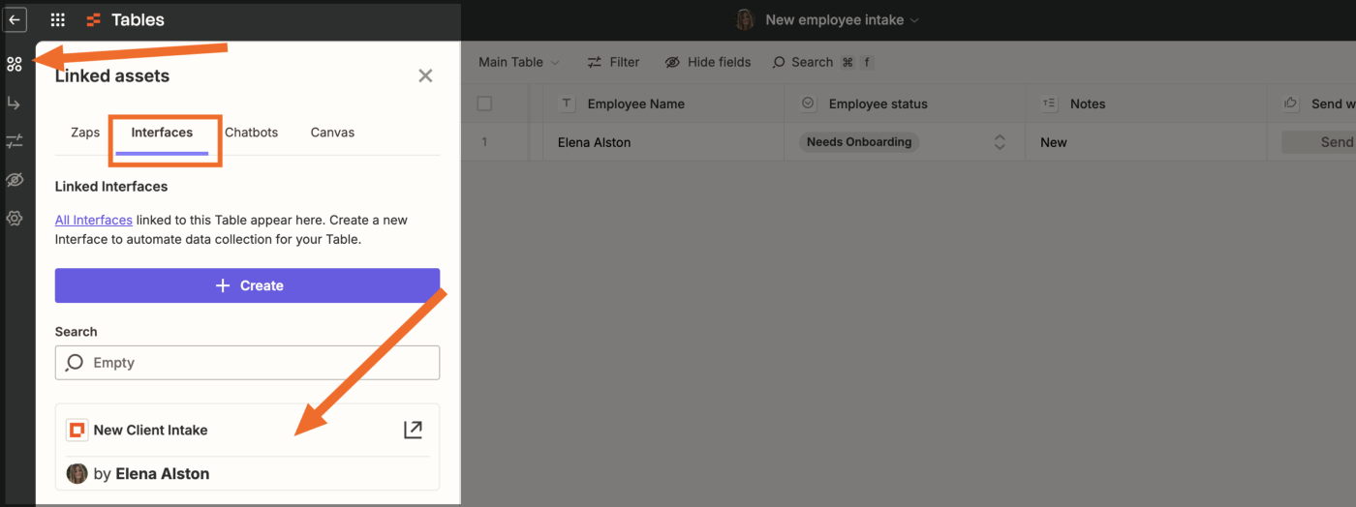Click the dropdown-type icon beside Employee status
The image size is (1356, 507).
click(x=809, y=104)
